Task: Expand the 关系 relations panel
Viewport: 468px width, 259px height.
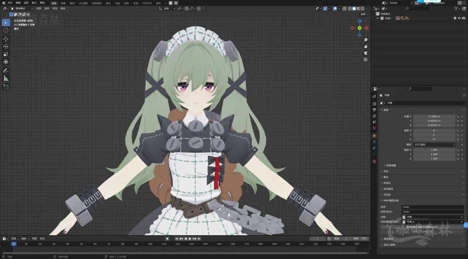Action: coord(385,171)
